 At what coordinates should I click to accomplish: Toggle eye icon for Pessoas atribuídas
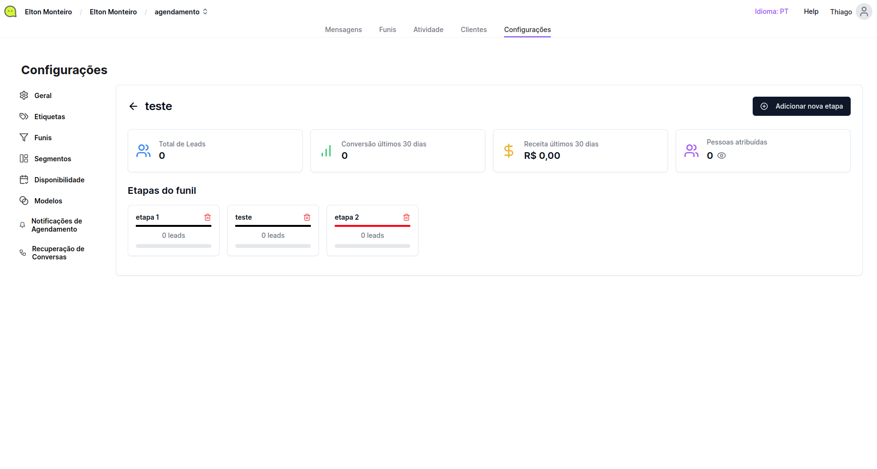pyautogui.click(x=722, y=156)
